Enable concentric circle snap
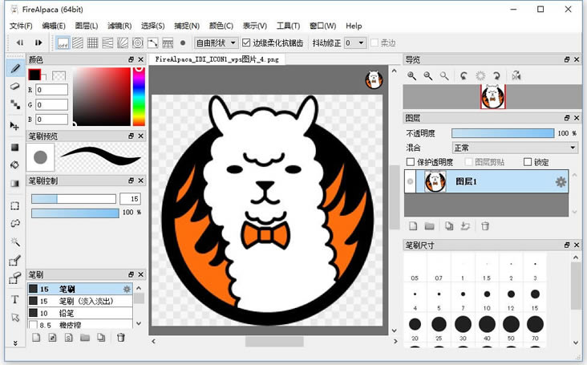Image resolution: width=587 pixels, height=365 pixels. pos(138,43)
